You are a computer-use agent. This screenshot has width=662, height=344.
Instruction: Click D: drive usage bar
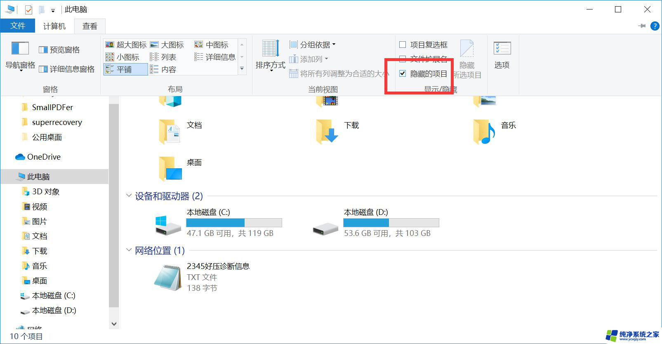point(391,223)
